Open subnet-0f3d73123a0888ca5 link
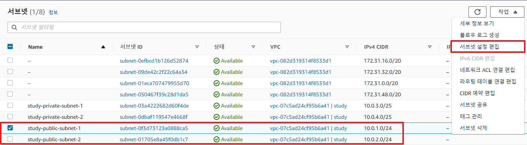This screenshot has height=145, width=527. coord(154,128)
